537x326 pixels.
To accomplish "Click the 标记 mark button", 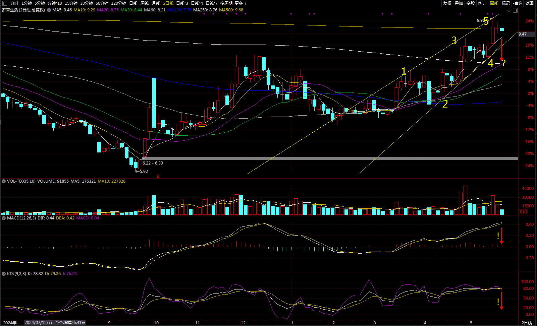I will pos(506,3).
